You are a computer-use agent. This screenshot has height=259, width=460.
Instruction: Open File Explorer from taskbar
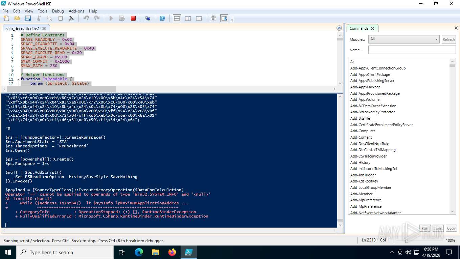point(155,252)
